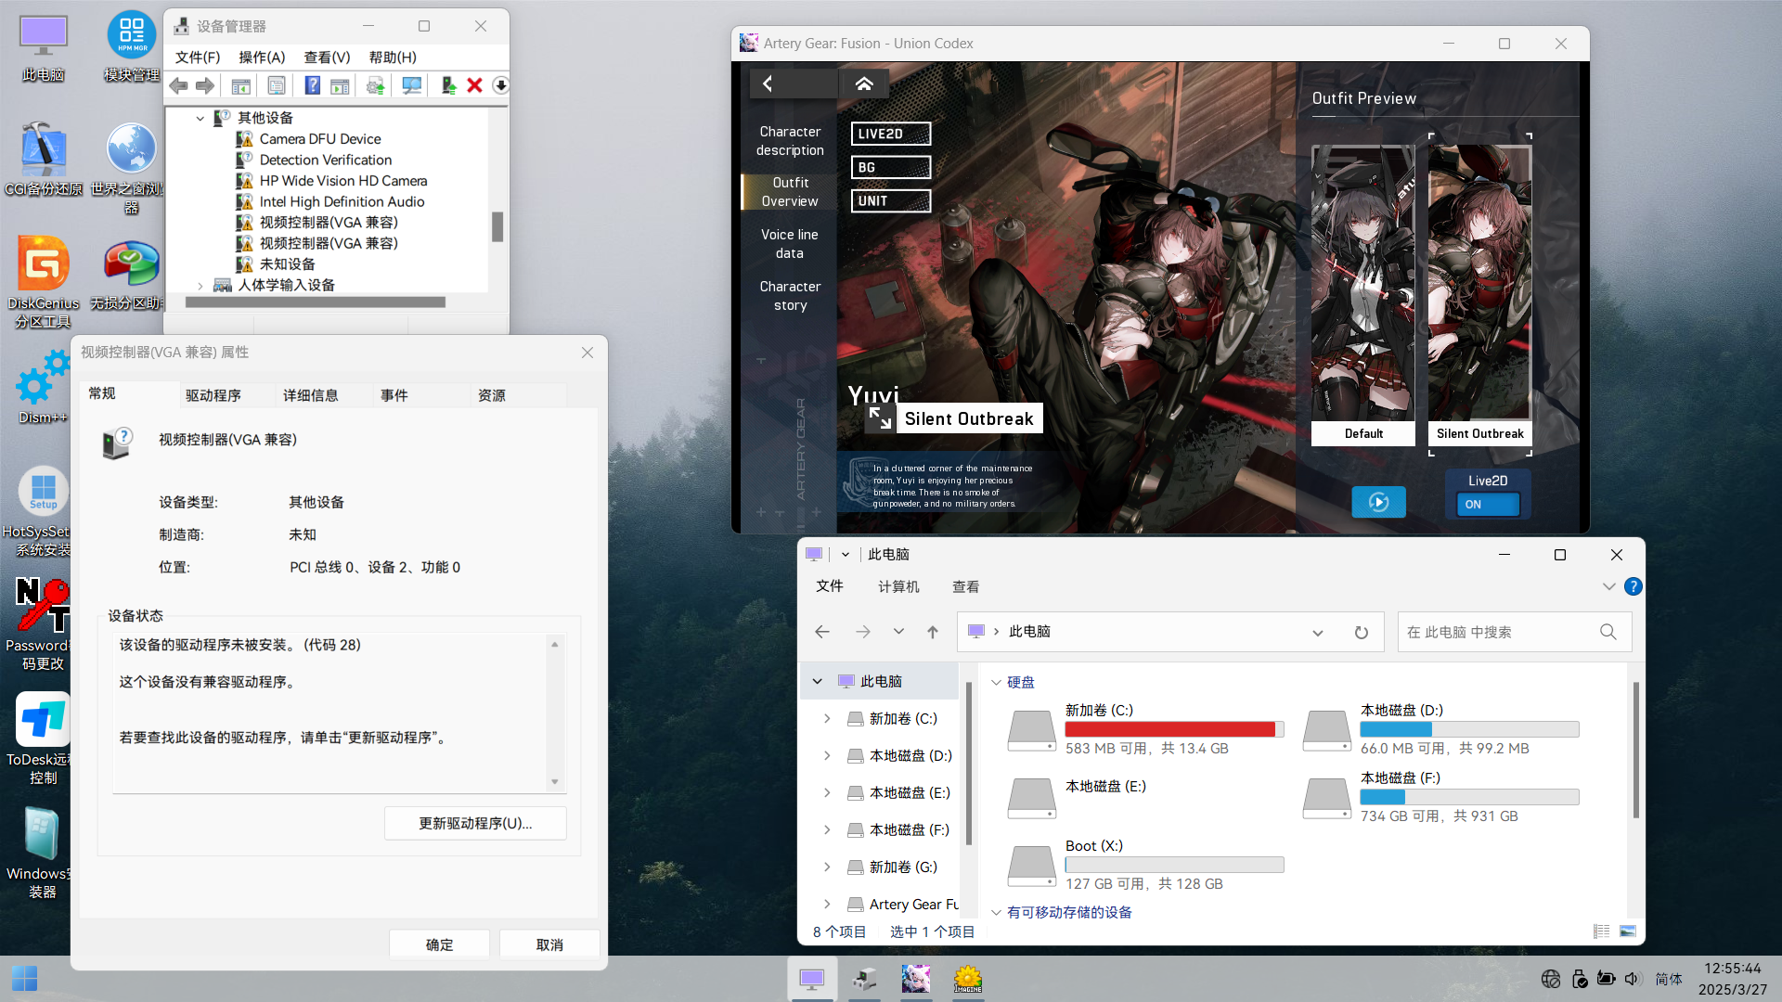Click the refresh icon in Explorer address bar
Screen dimensions: 1782x1002
coord(1361,632)
